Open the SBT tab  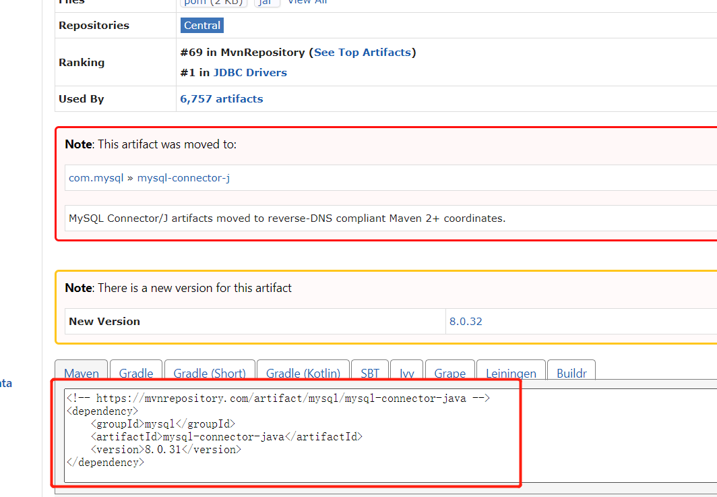tap(370, 372)
